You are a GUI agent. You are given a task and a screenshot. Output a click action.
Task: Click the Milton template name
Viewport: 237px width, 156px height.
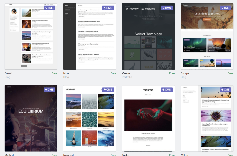pyautogui.click(x=184, y=155)
